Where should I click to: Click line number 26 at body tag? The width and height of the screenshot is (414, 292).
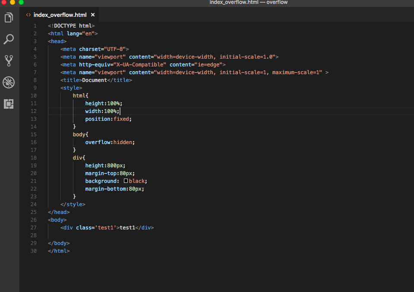tap(34, 220)
